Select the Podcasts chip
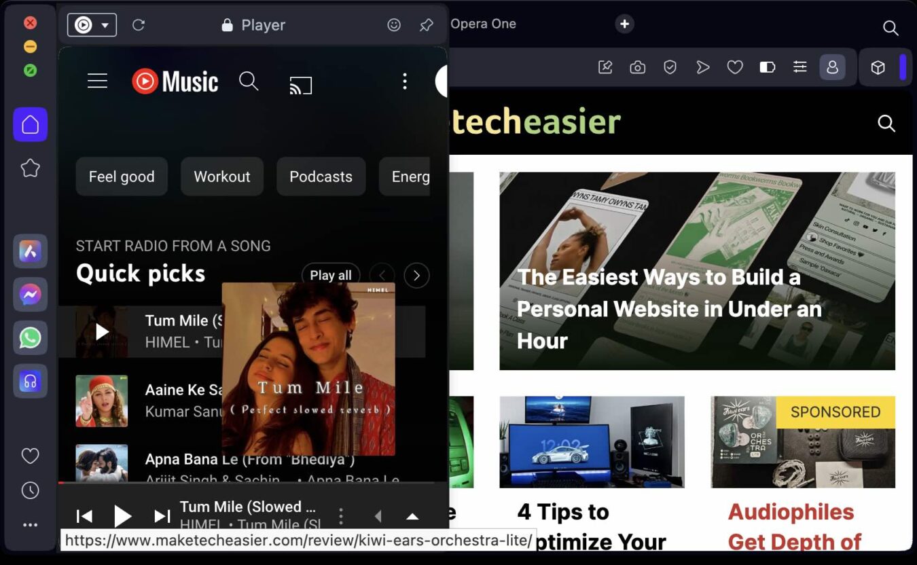The height and width of the screenshot is (565, 917). tap(321, 177)
